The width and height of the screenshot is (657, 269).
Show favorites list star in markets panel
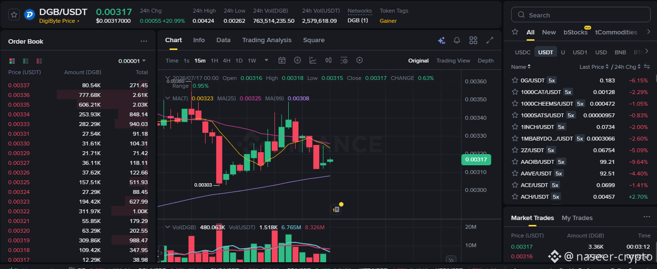coord(515,32)
